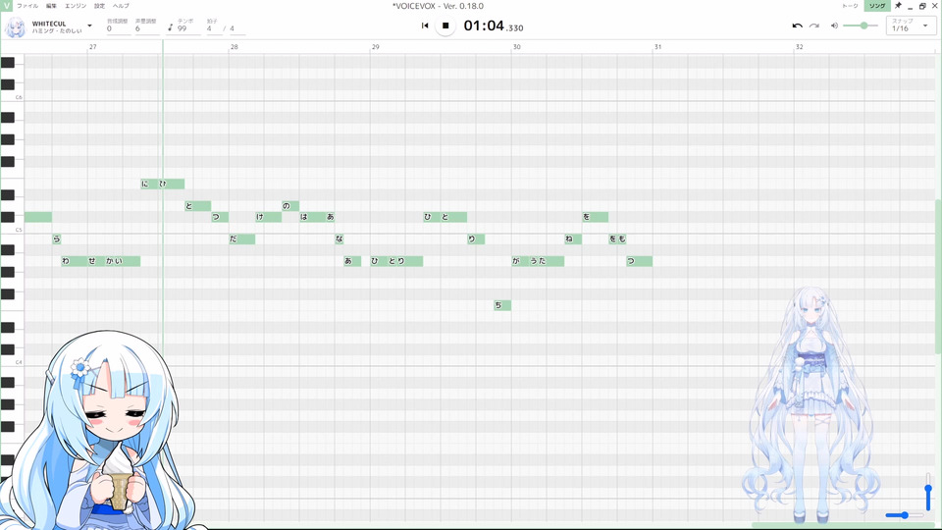This screenshot has width=942, height=530.
Task: Select the ち note
Action: point(502,305)
